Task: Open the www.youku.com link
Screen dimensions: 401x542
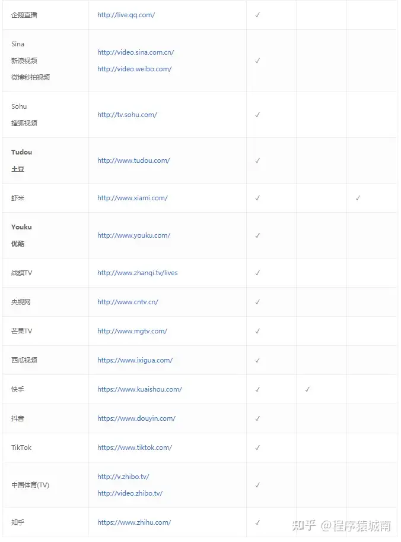Action: coord(133,235)
